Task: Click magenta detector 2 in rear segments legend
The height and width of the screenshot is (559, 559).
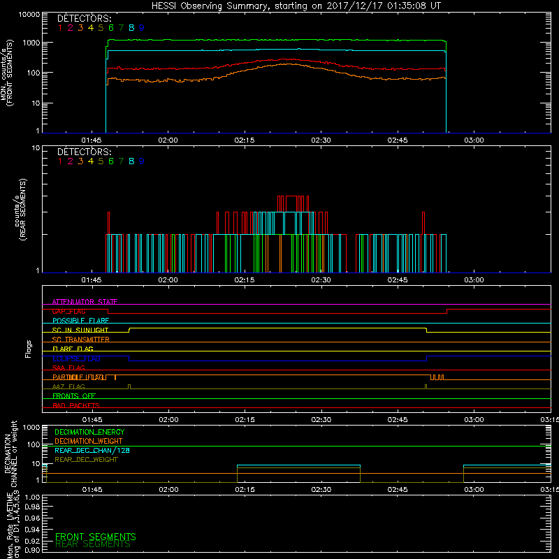Action: 71,161
